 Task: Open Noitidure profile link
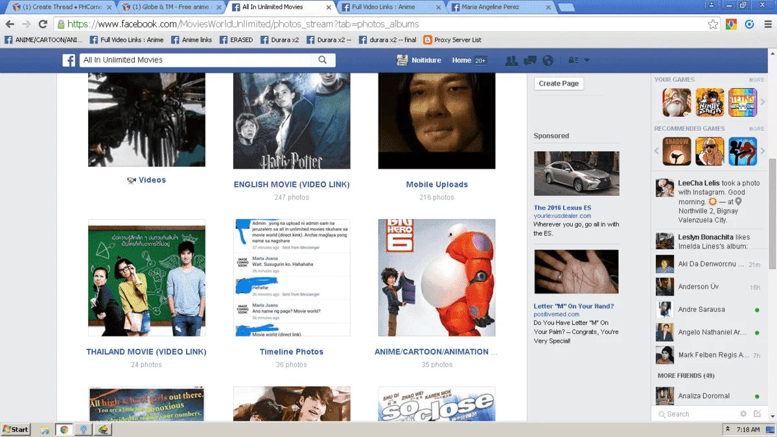tap(419, 60)
